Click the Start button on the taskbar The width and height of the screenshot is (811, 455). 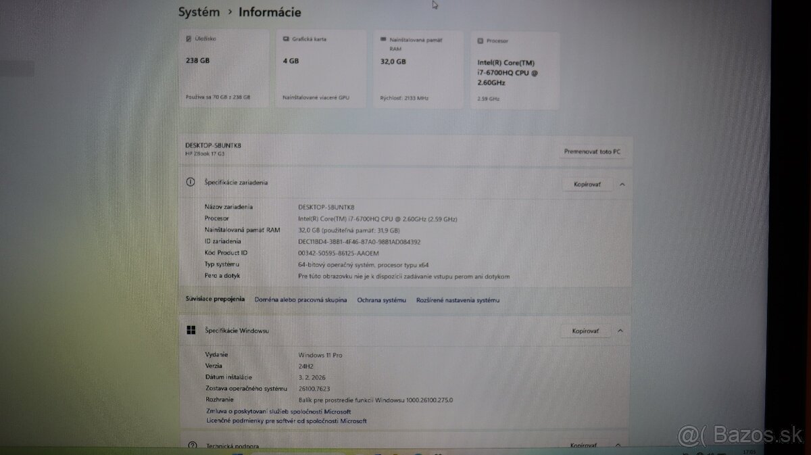pos(238,453)
